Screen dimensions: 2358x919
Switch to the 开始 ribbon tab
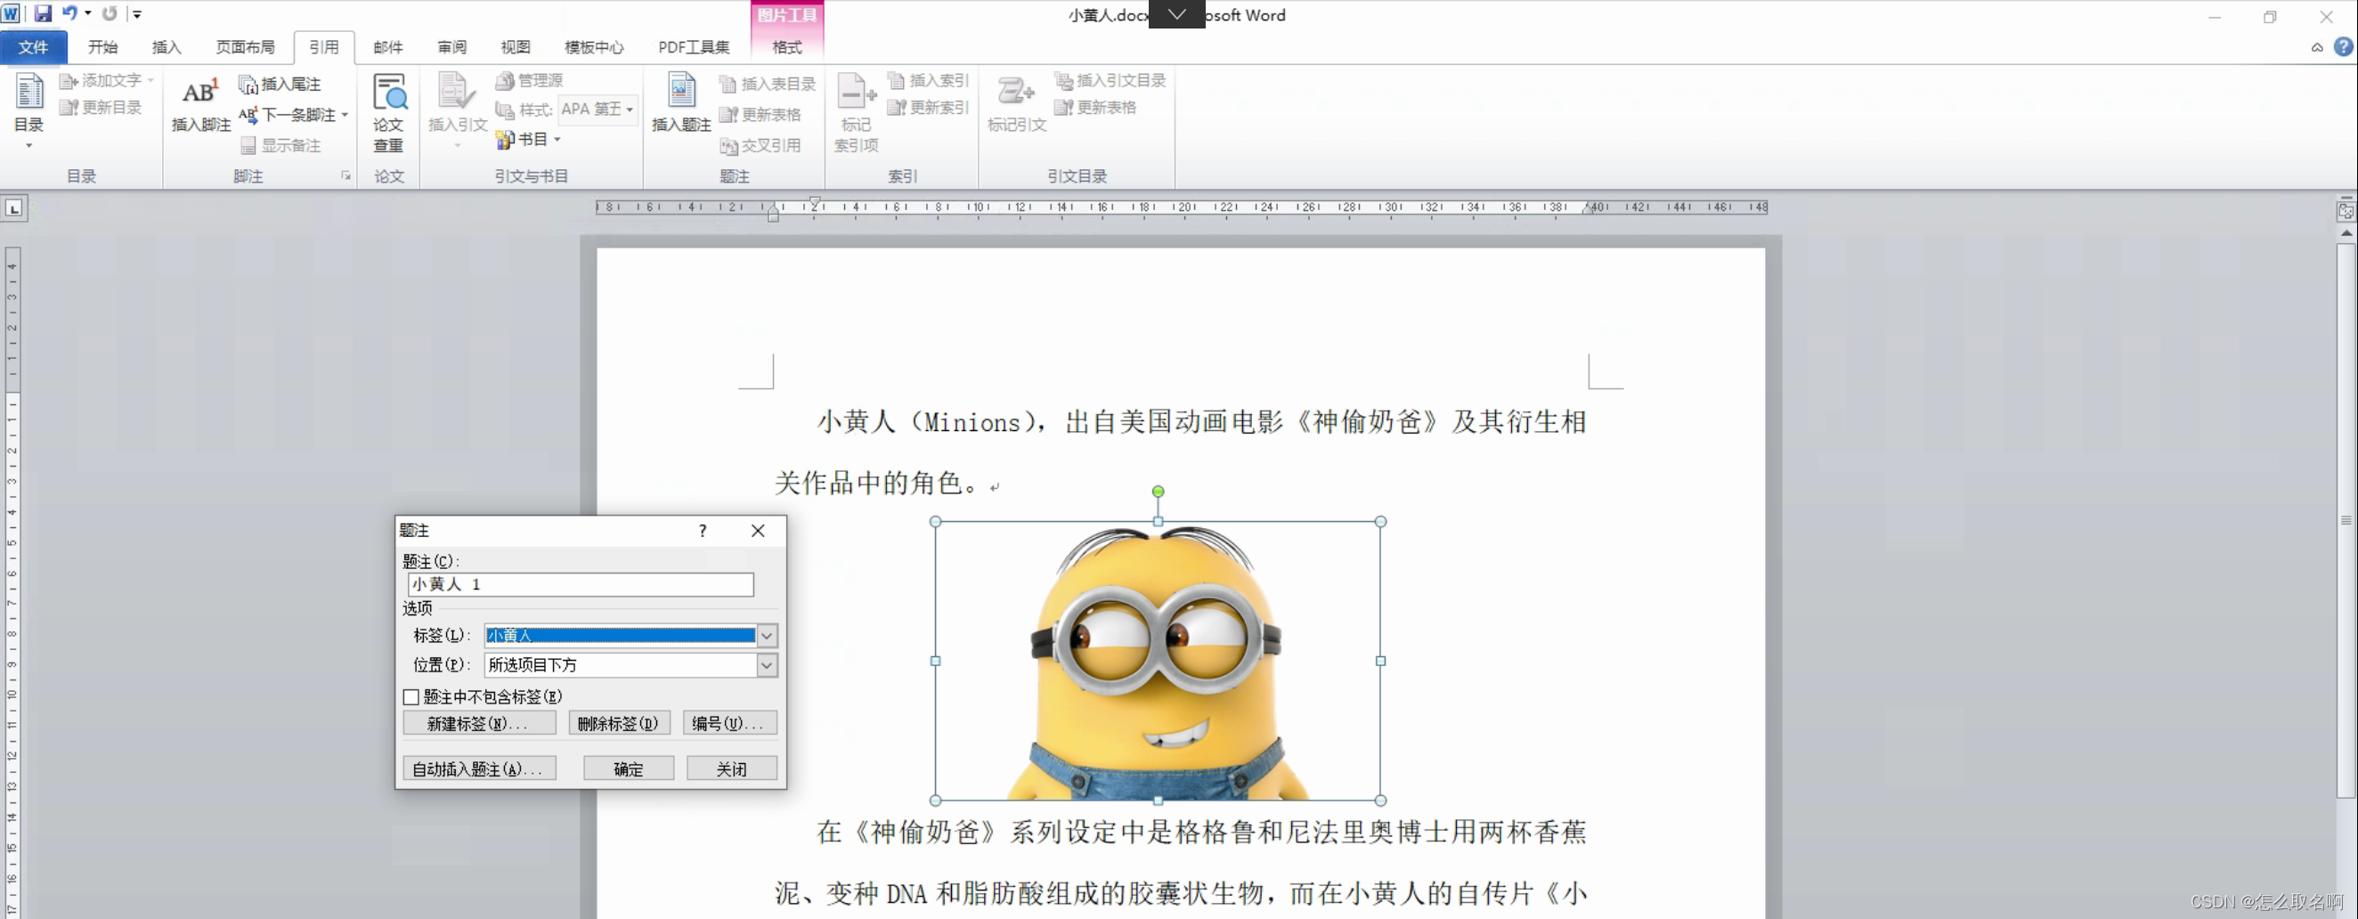pyautogui.click(x=102, y=47)
